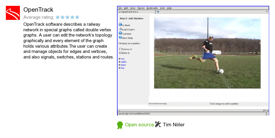Click the red OpenTrack logo icon
The height and width of the screenshot is (138, 275).
click(13, 13)
